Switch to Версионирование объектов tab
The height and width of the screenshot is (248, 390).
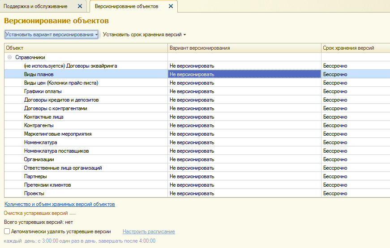click(x=126, y=6)
